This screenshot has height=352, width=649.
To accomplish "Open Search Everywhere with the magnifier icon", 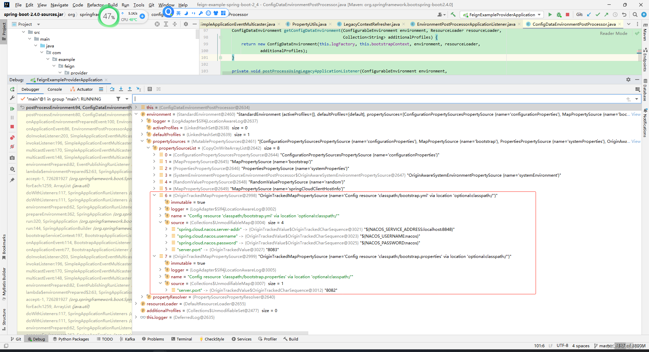I will tap(635, 15).
